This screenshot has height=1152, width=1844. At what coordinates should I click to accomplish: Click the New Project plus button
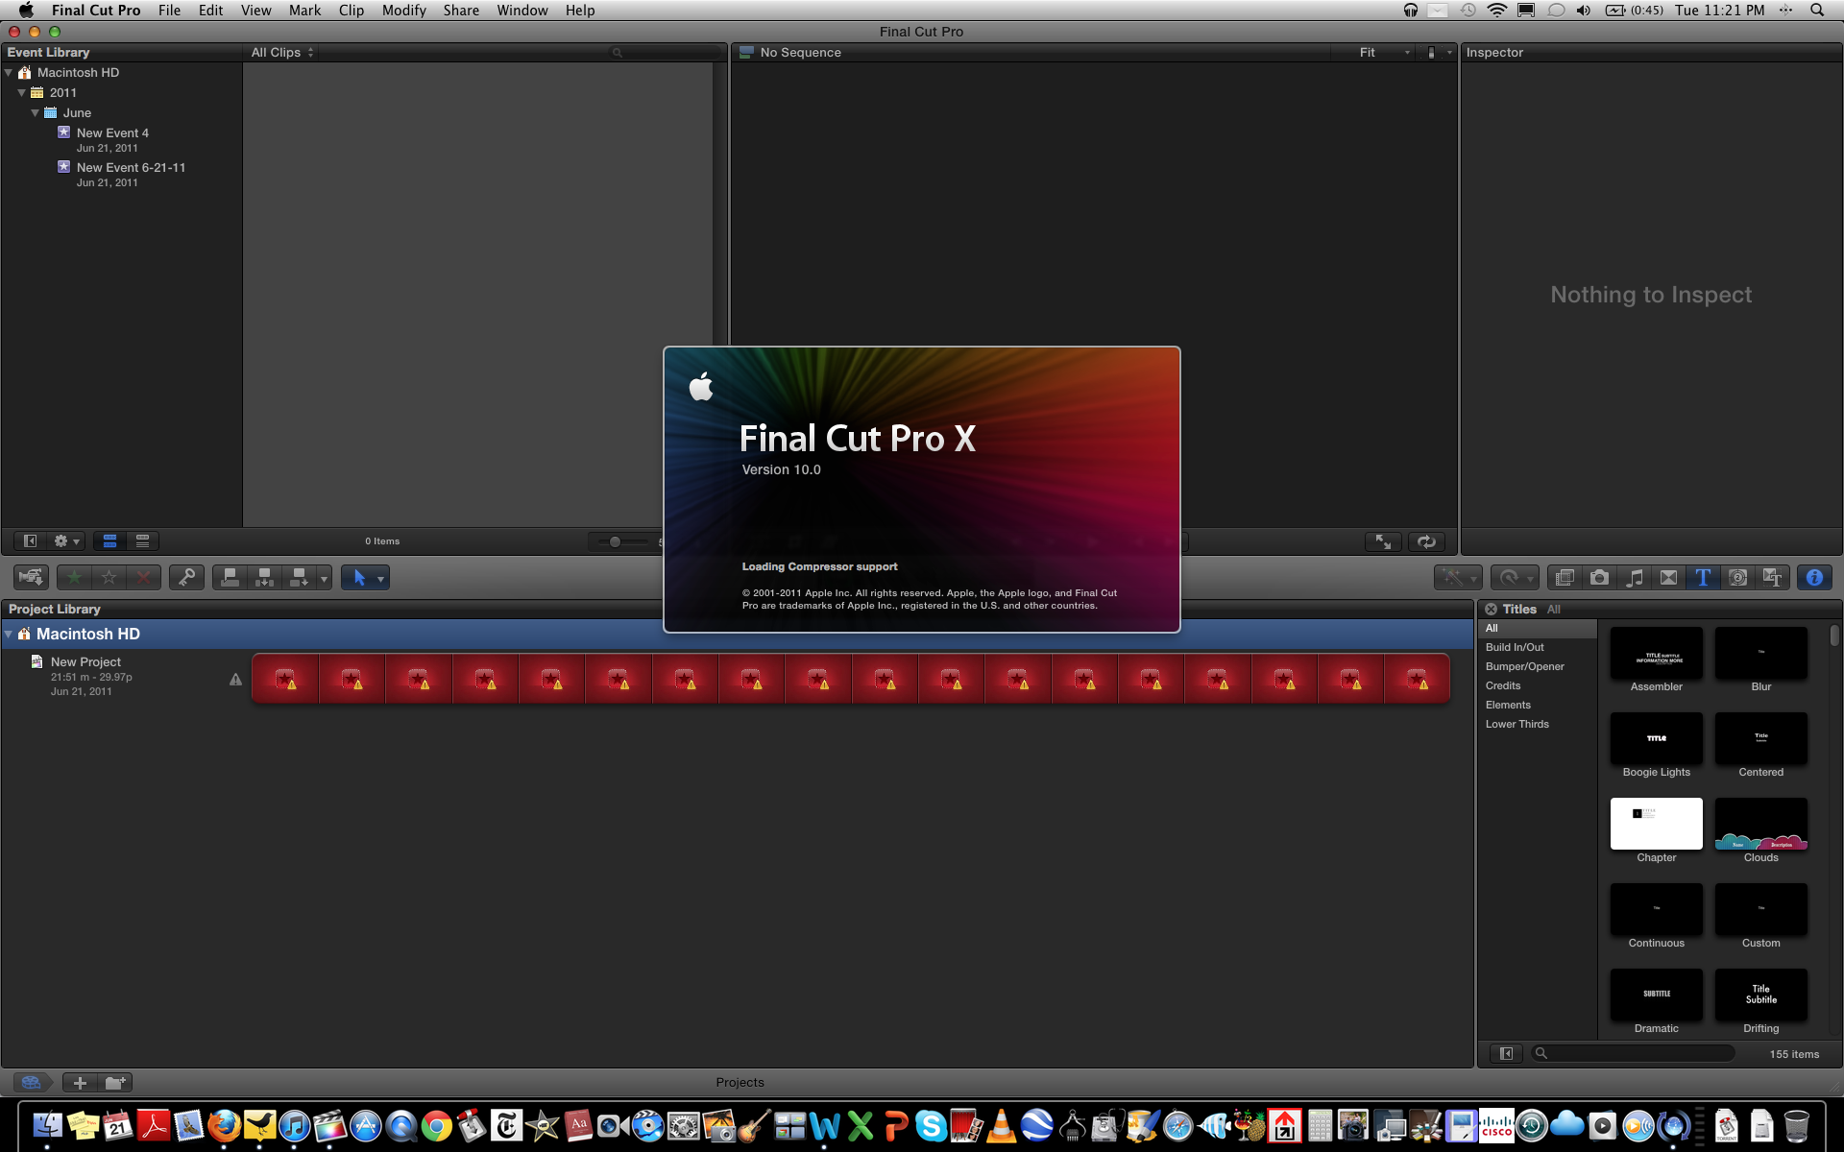[x=80, y=1082]
